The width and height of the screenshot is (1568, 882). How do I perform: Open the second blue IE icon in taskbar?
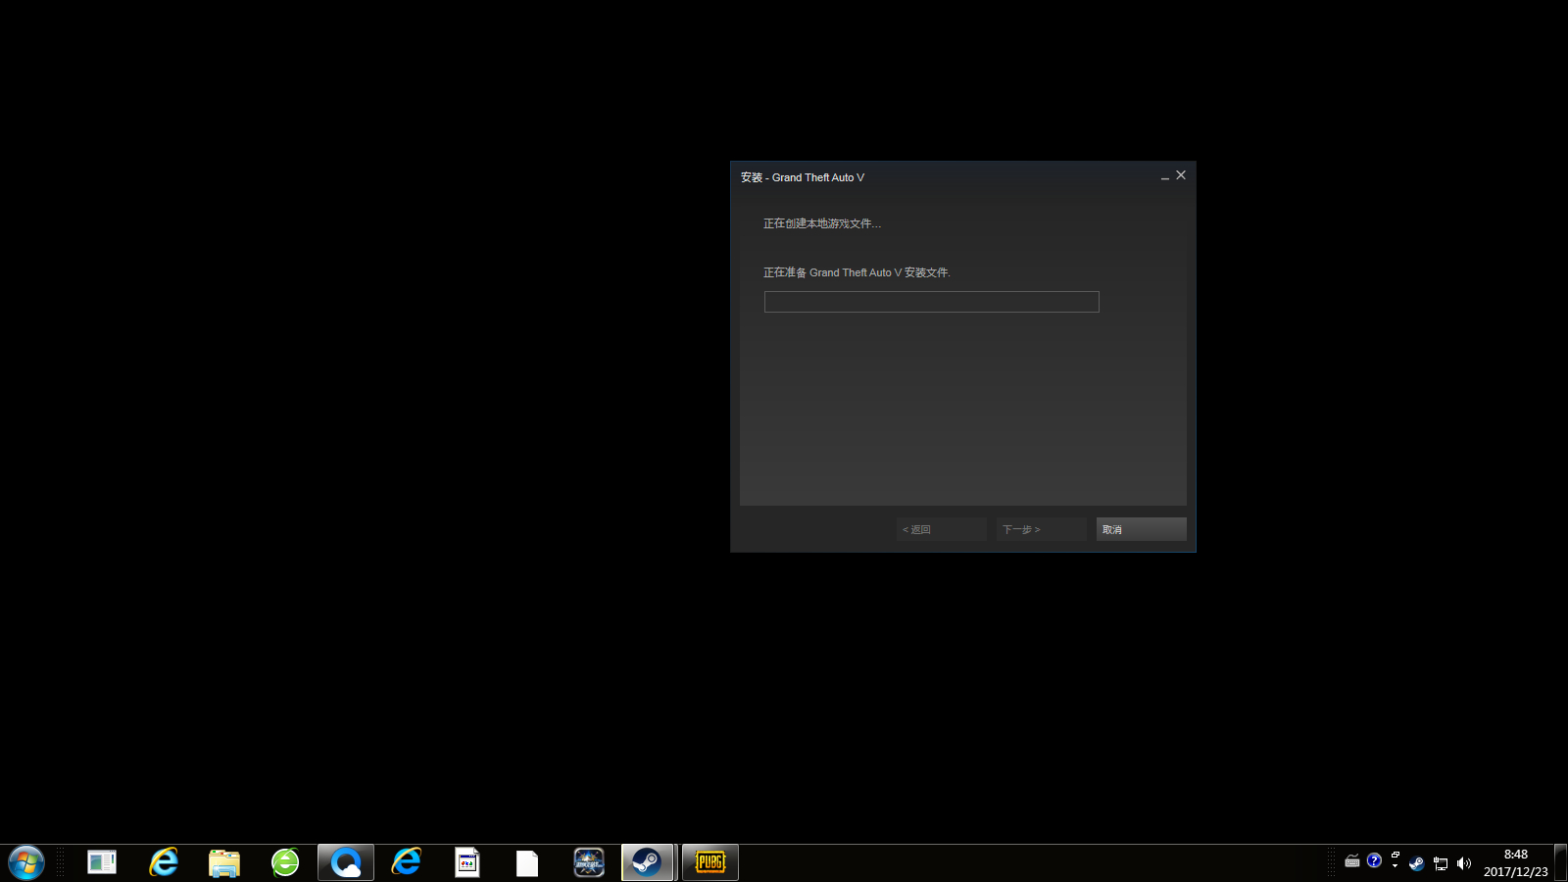407,862
